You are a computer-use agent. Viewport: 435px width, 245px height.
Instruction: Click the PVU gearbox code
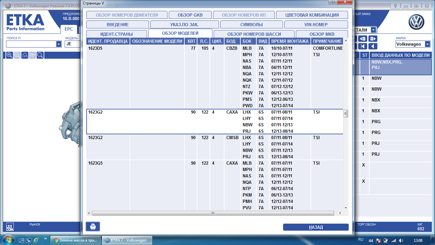coord(247,208)
